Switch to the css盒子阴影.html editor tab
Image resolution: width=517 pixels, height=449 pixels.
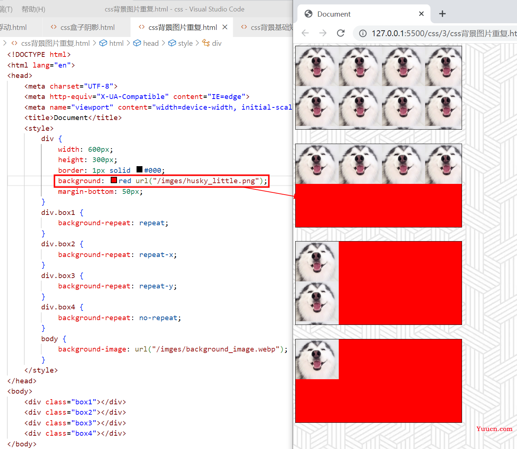[87, 27]
